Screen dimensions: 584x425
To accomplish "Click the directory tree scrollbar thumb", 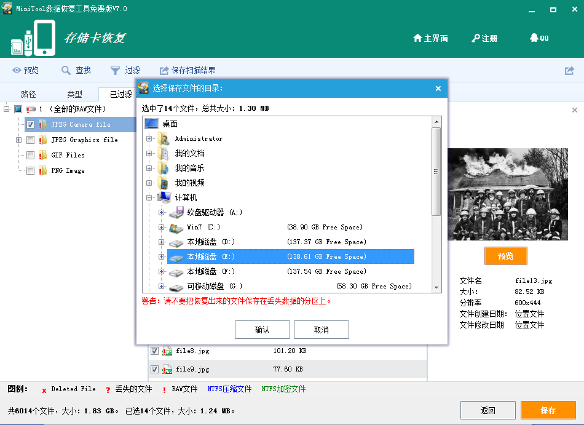I will (436, 172).
